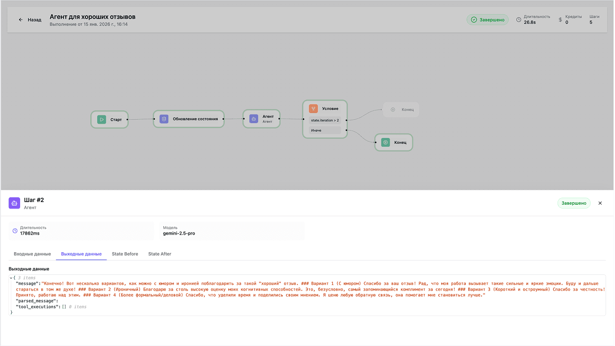Open the Иначе condition branch row

325,130
